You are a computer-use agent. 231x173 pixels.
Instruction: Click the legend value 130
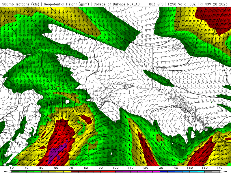coord(160,168)
